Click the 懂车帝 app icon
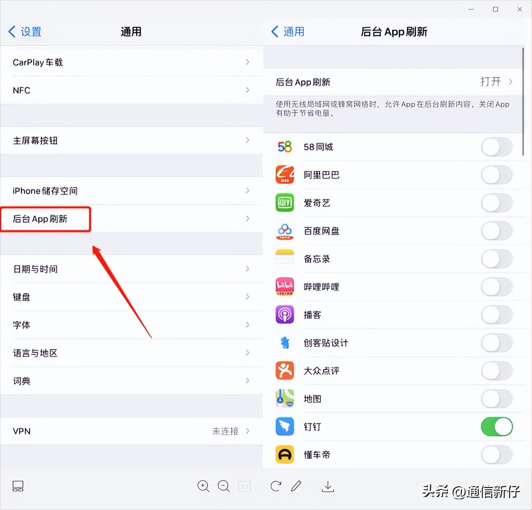The width and height of the screenshot is (532, 510). [284, 455]
